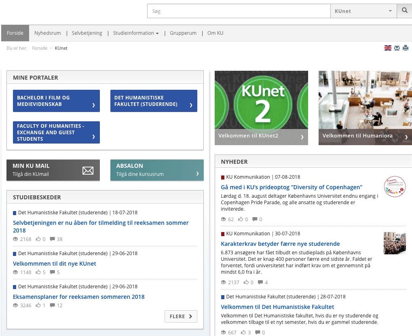This screenshot has width=412, height=336.
Task: Open Karakterkrav betyder færre nye studerende article
Action: coord(280,243)
